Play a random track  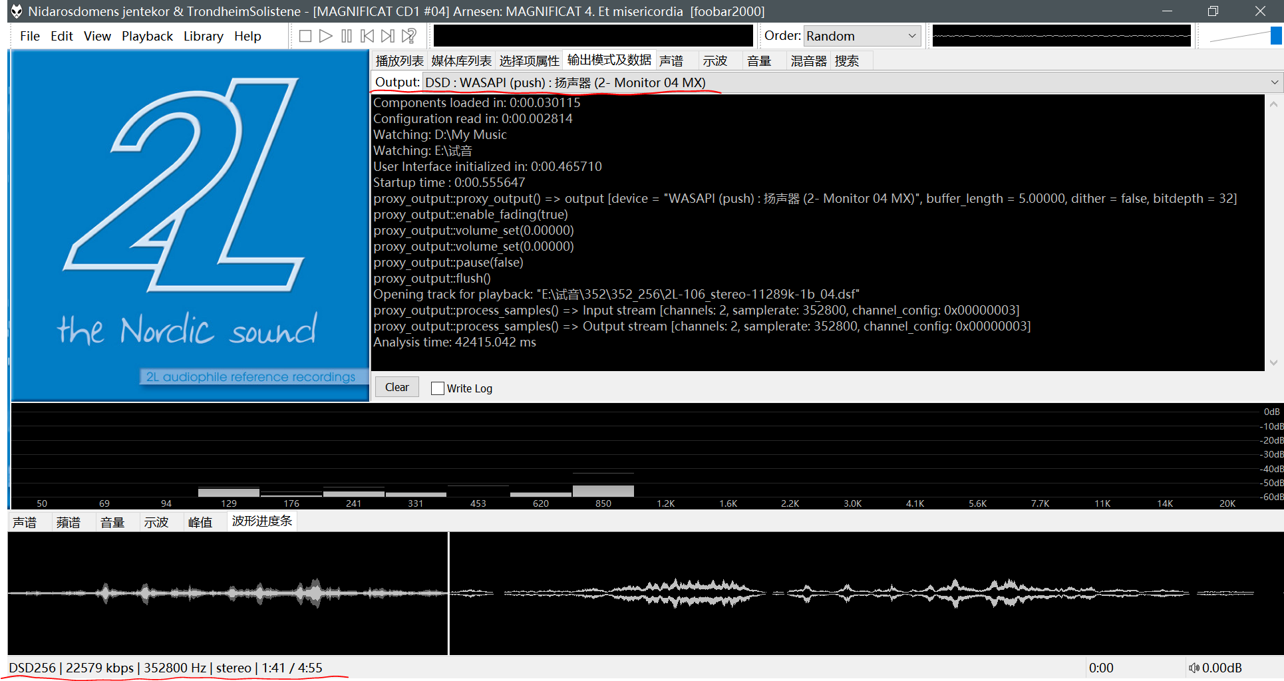[x=409, y=36]
